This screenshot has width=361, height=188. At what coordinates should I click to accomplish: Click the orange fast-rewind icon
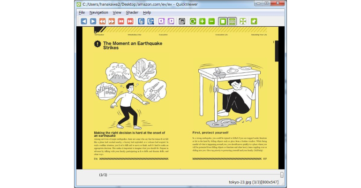(x=103, y=22)
